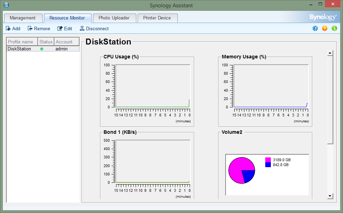Viewport: 343px width, 213px height.
Task: Click the Volume2 pie chart
Action: click(x=242, y=170)
